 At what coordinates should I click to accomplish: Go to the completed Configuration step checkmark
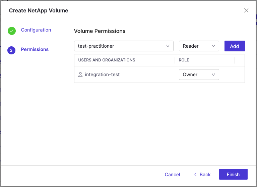(12, 31)
